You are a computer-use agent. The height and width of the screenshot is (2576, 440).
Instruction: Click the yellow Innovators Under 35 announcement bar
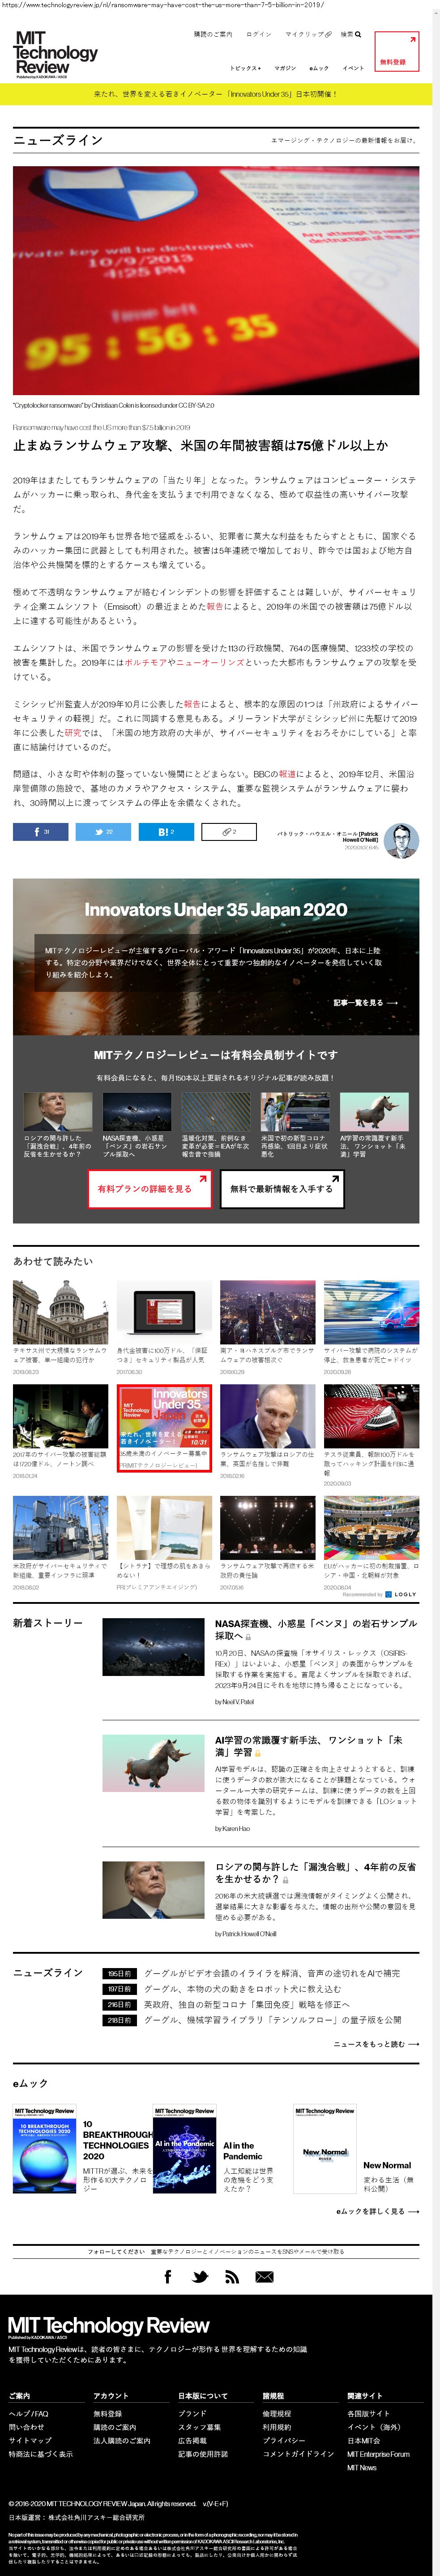216,94
